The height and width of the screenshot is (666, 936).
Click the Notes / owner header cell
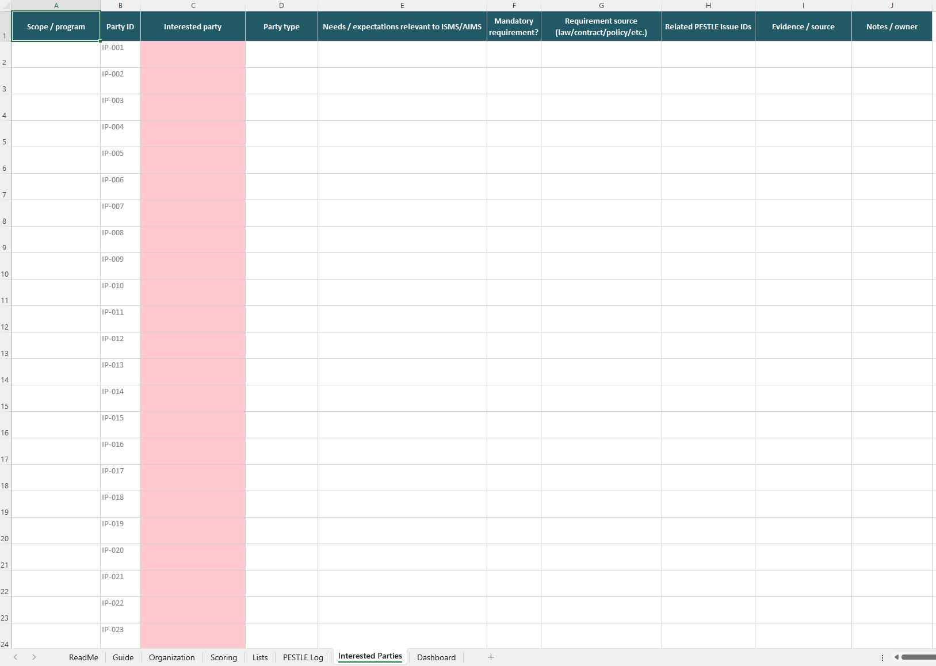891,26
